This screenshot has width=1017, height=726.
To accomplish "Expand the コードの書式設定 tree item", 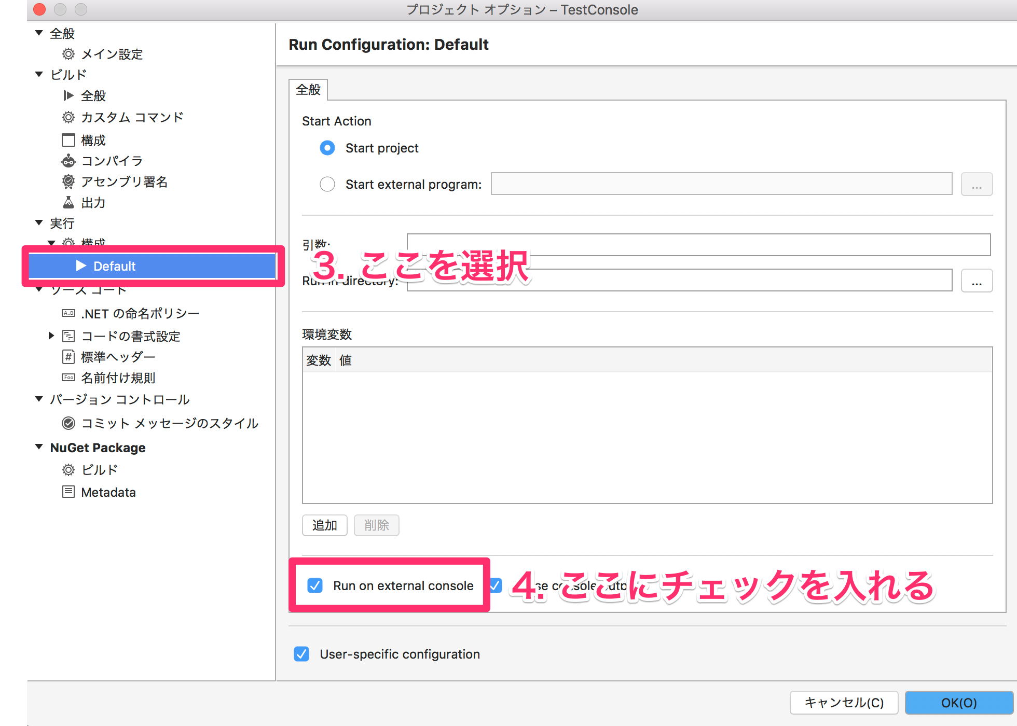I will (51, 336).
